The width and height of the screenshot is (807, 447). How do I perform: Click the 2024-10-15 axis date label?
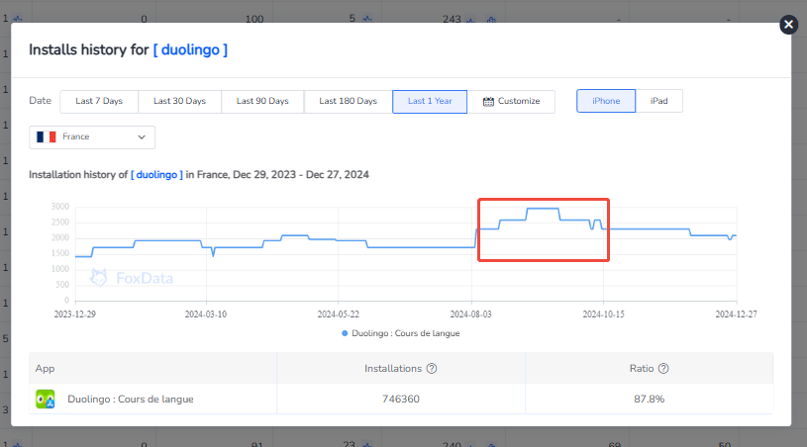click(x=603, y=313)
